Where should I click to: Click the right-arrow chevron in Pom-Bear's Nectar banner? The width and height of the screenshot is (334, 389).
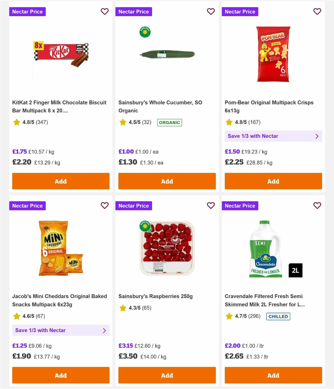pyautogui.click(x=317, y=136)
